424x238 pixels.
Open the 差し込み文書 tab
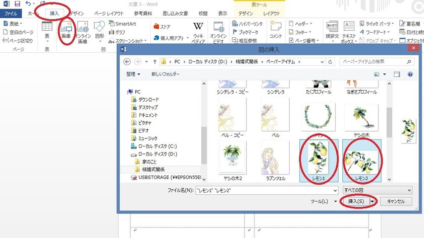(x=175, y=14)
